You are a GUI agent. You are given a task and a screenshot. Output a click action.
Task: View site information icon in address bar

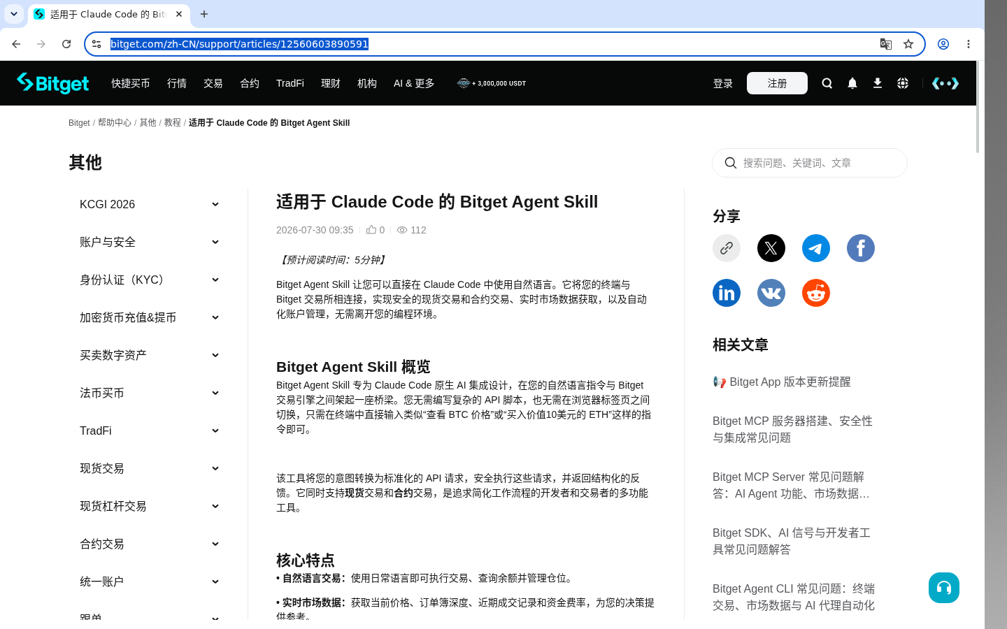[x=97, y=44]
